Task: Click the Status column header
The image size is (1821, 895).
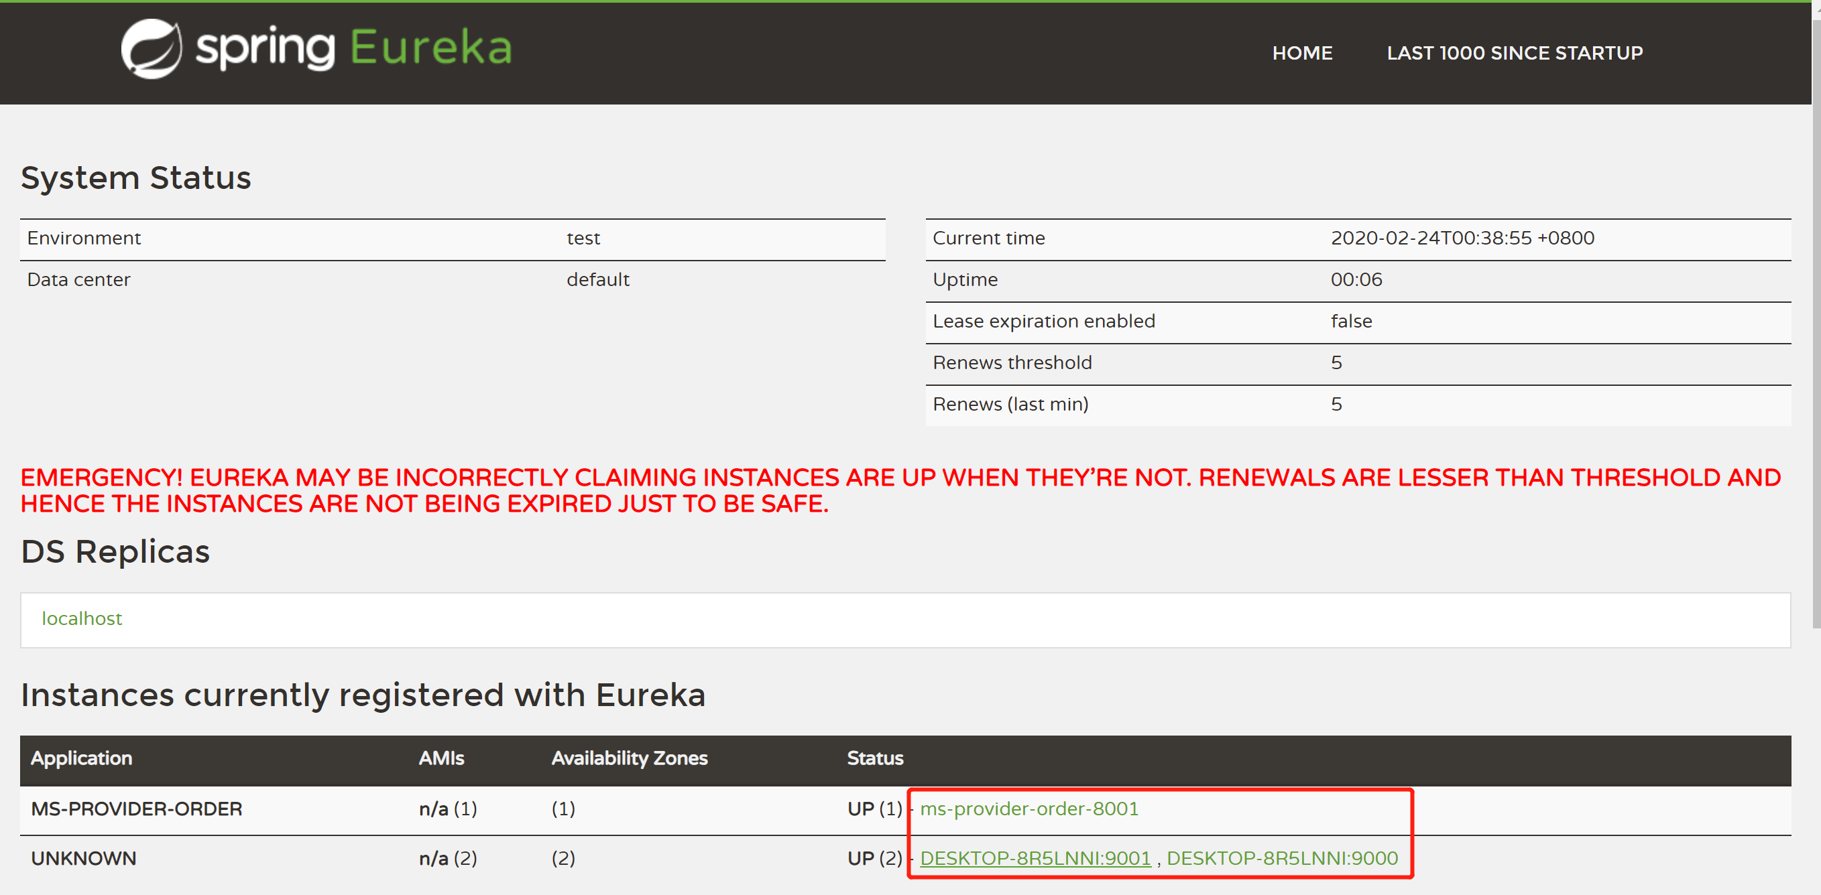Action: [x=874, y=758]
